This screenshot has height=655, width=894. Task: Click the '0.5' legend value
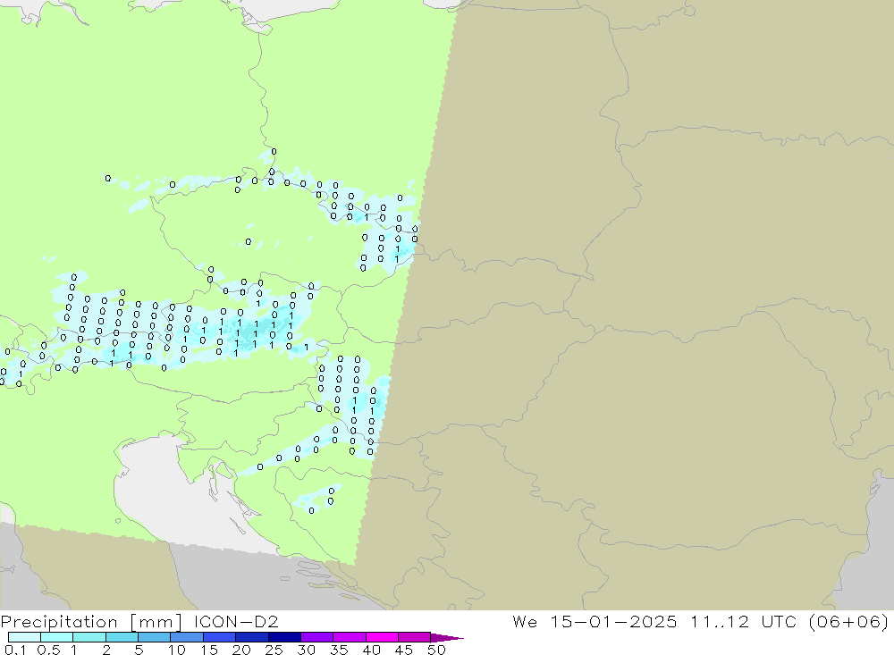coord(48,650)
